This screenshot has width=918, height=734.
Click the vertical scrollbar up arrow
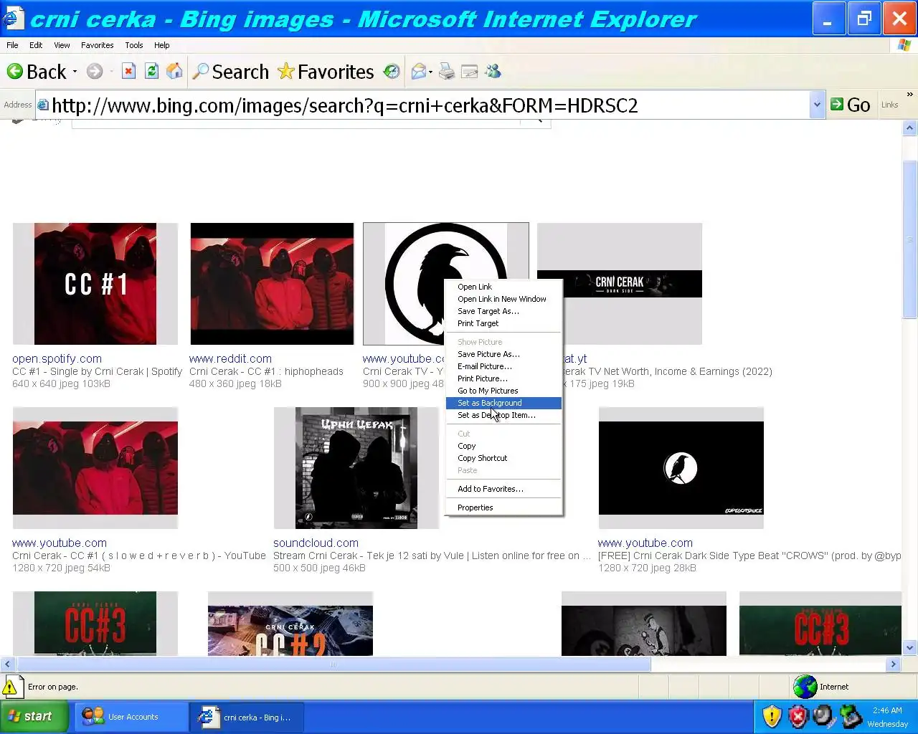pos(909,128)
